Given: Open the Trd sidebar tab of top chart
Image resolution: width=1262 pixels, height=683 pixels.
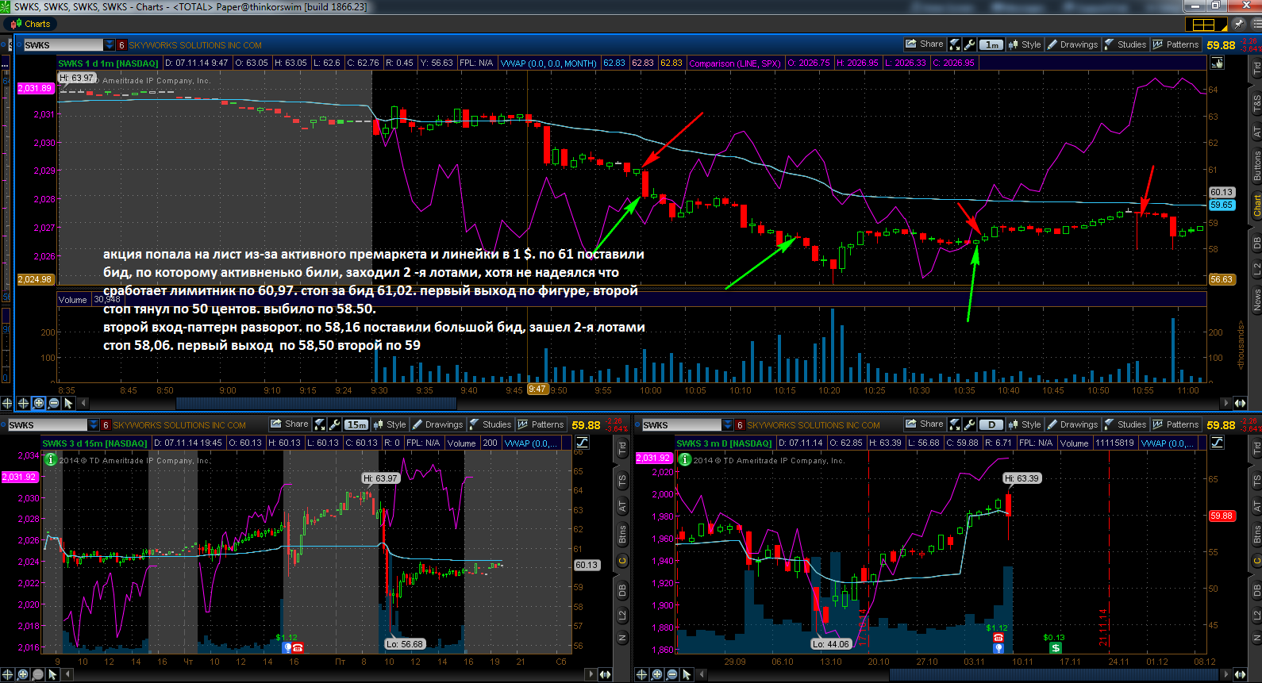Looking at the screenshot, I should pos(1256,70).
